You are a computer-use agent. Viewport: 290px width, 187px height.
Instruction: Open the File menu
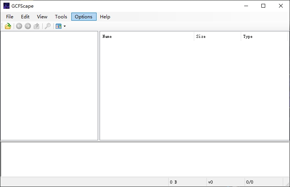point(10,17)
